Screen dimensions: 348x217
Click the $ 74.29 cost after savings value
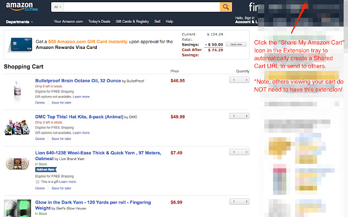point(215,50)
